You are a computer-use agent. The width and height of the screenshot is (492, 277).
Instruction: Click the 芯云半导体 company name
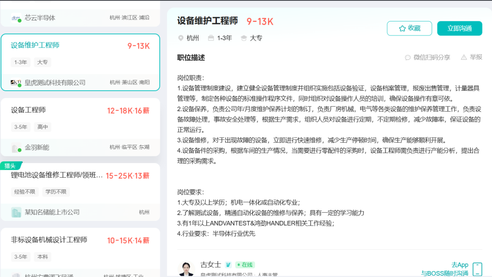coord(40,18)
